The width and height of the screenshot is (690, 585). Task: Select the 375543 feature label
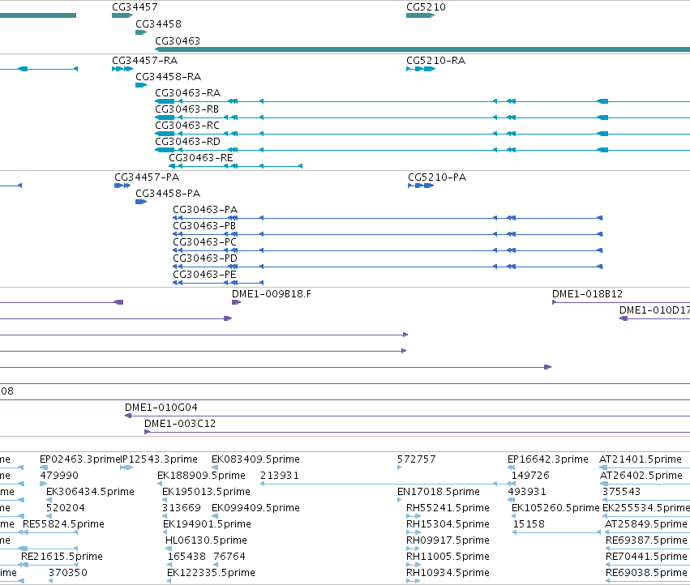pos(622,492)
